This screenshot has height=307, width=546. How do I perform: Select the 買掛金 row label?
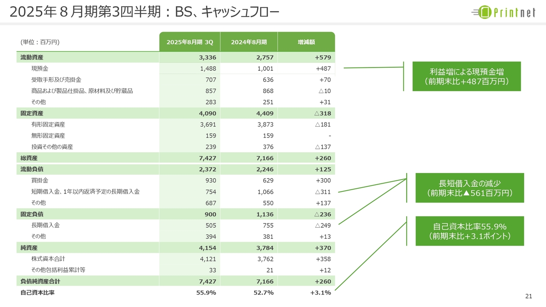click(40, 180)
